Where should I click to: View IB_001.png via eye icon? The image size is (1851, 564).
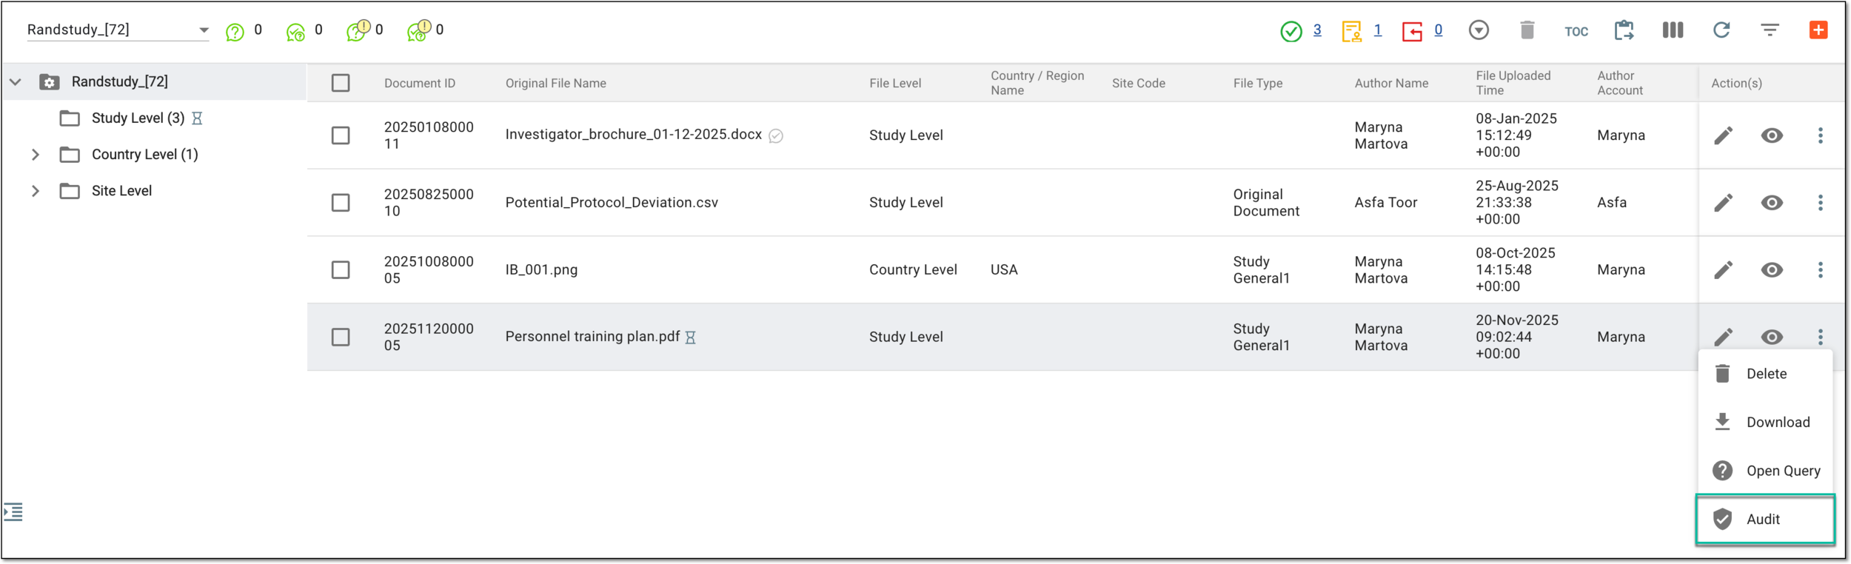1772,270
